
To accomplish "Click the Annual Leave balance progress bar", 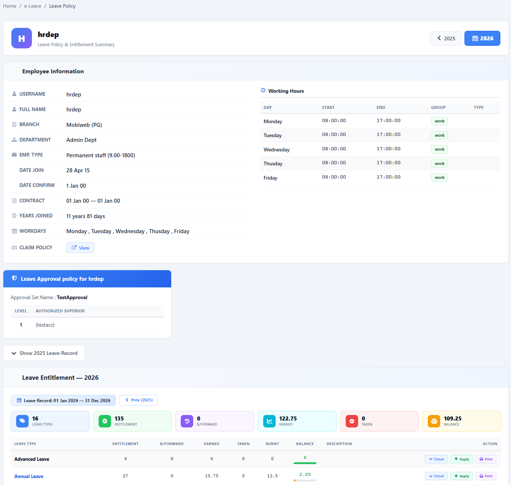I will pyautogui.click(x=305, y=480).
